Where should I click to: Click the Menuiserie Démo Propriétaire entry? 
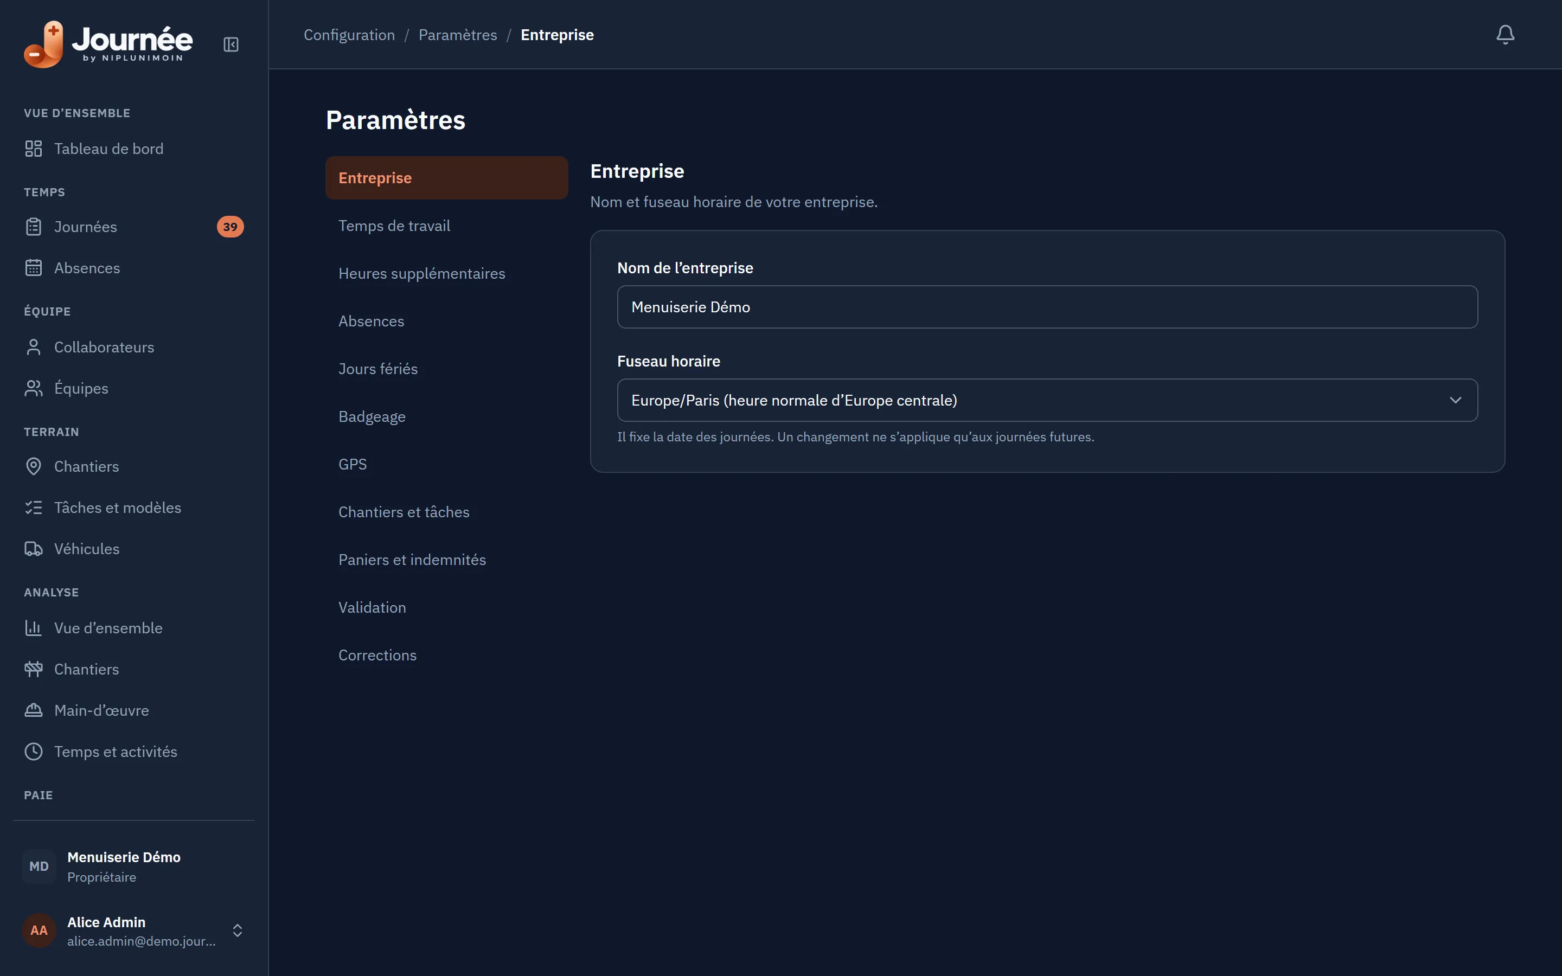point(133,866)
